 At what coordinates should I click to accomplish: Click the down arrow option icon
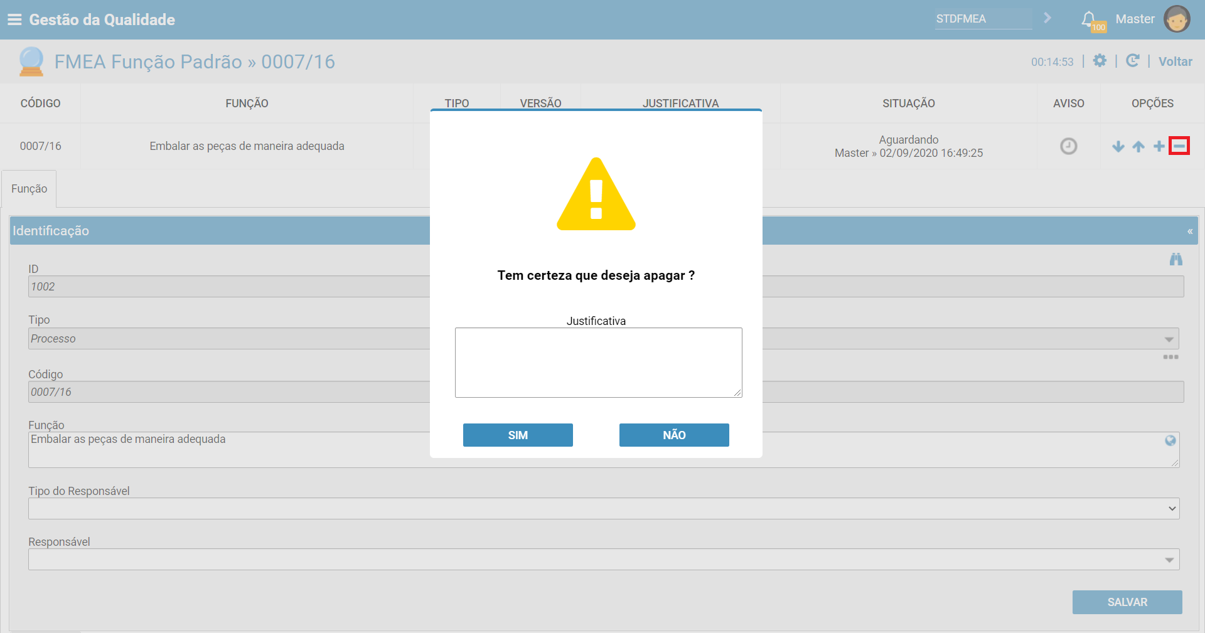pos(1118,146)
